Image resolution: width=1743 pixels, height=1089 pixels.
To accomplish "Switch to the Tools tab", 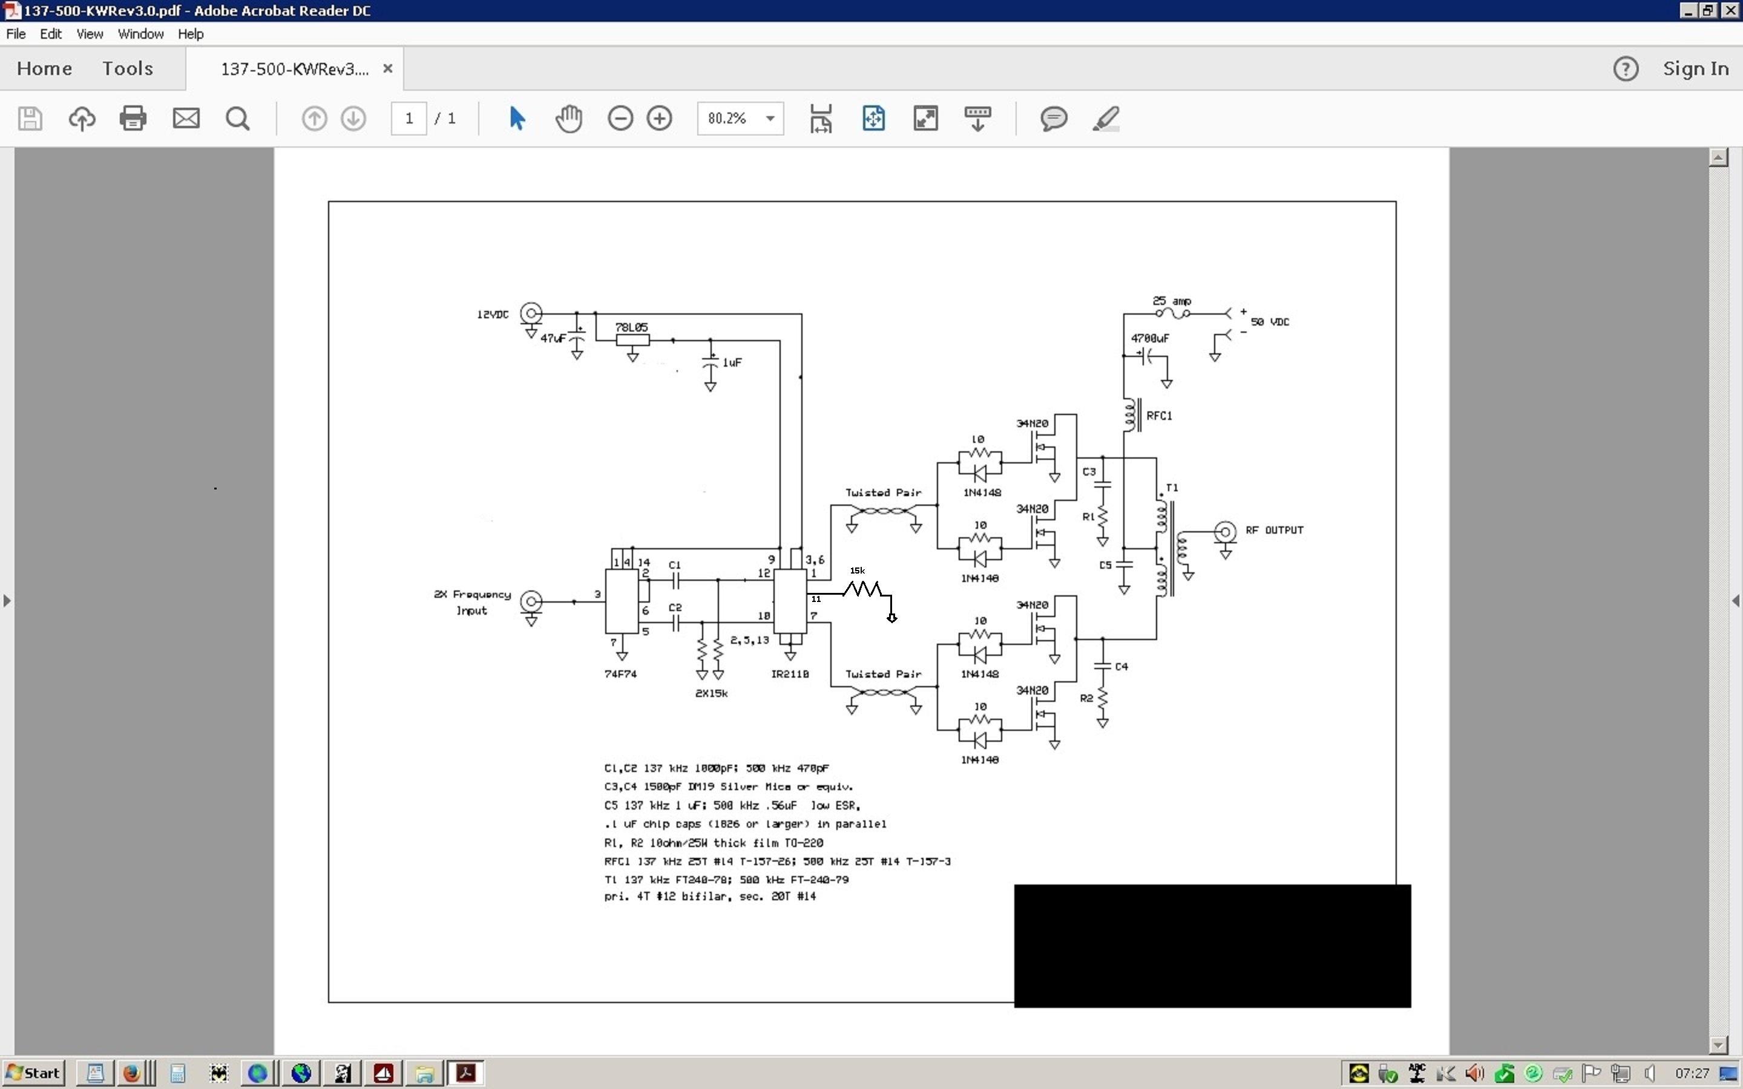I will [128, 68].
